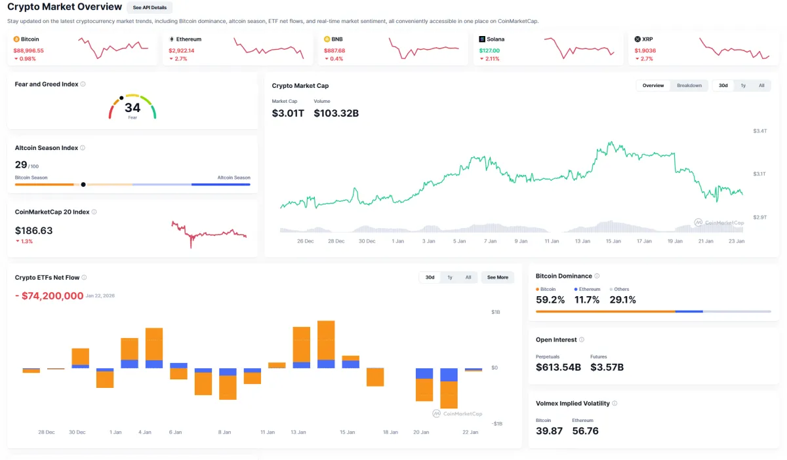
Task: Click the Altcoin Season Index info icon
Action: pos(82,147)
